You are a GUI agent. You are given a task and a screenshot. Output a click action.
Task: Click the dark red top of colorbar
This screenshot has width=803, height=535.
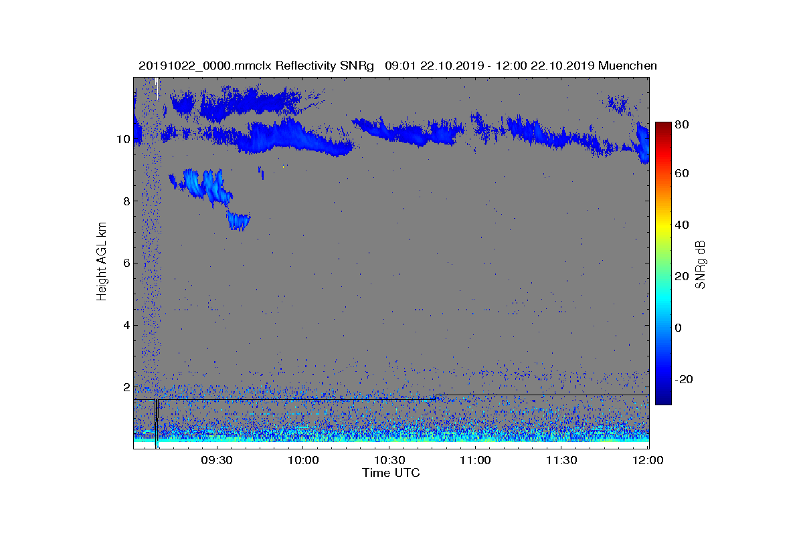(663, 127)
